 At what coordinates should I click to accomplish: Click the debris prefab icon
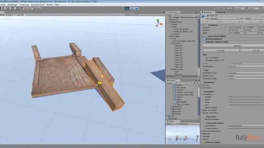[x=175, y=97]
